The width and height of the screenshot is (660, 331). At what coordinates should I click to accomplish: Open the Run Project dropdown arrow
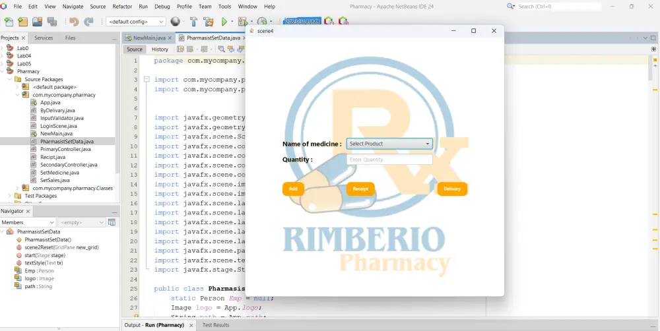232,22
